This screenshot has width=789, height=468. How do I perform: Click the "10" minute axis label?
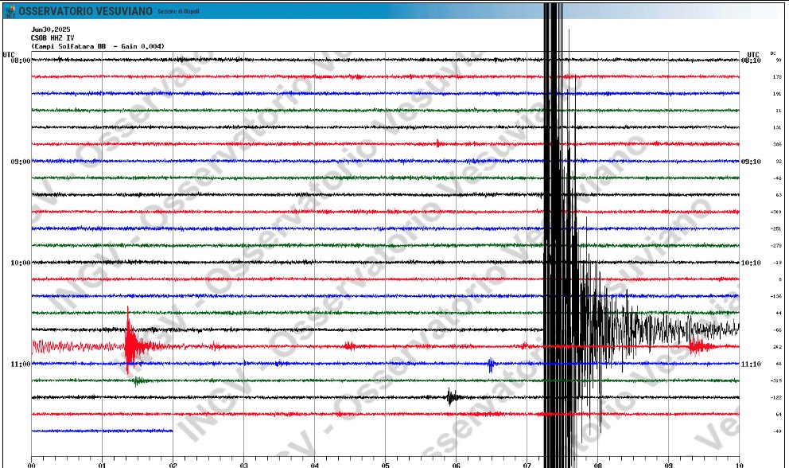[x=739, y=465]
